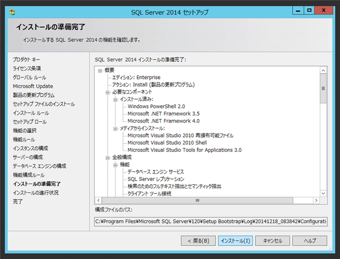The image size is (340, 259).
Task: Select the Microsoft Update step
Action: click(x=32, y=86)
